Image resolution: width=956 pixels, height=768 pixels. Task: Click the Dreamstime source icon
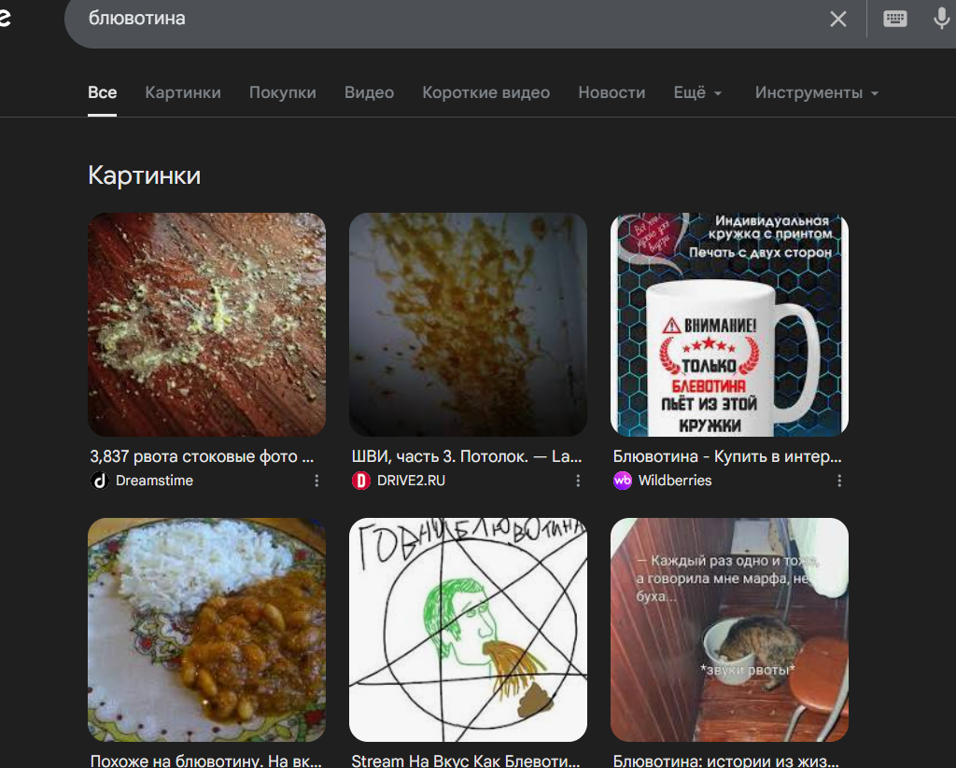tap(100, 481)
